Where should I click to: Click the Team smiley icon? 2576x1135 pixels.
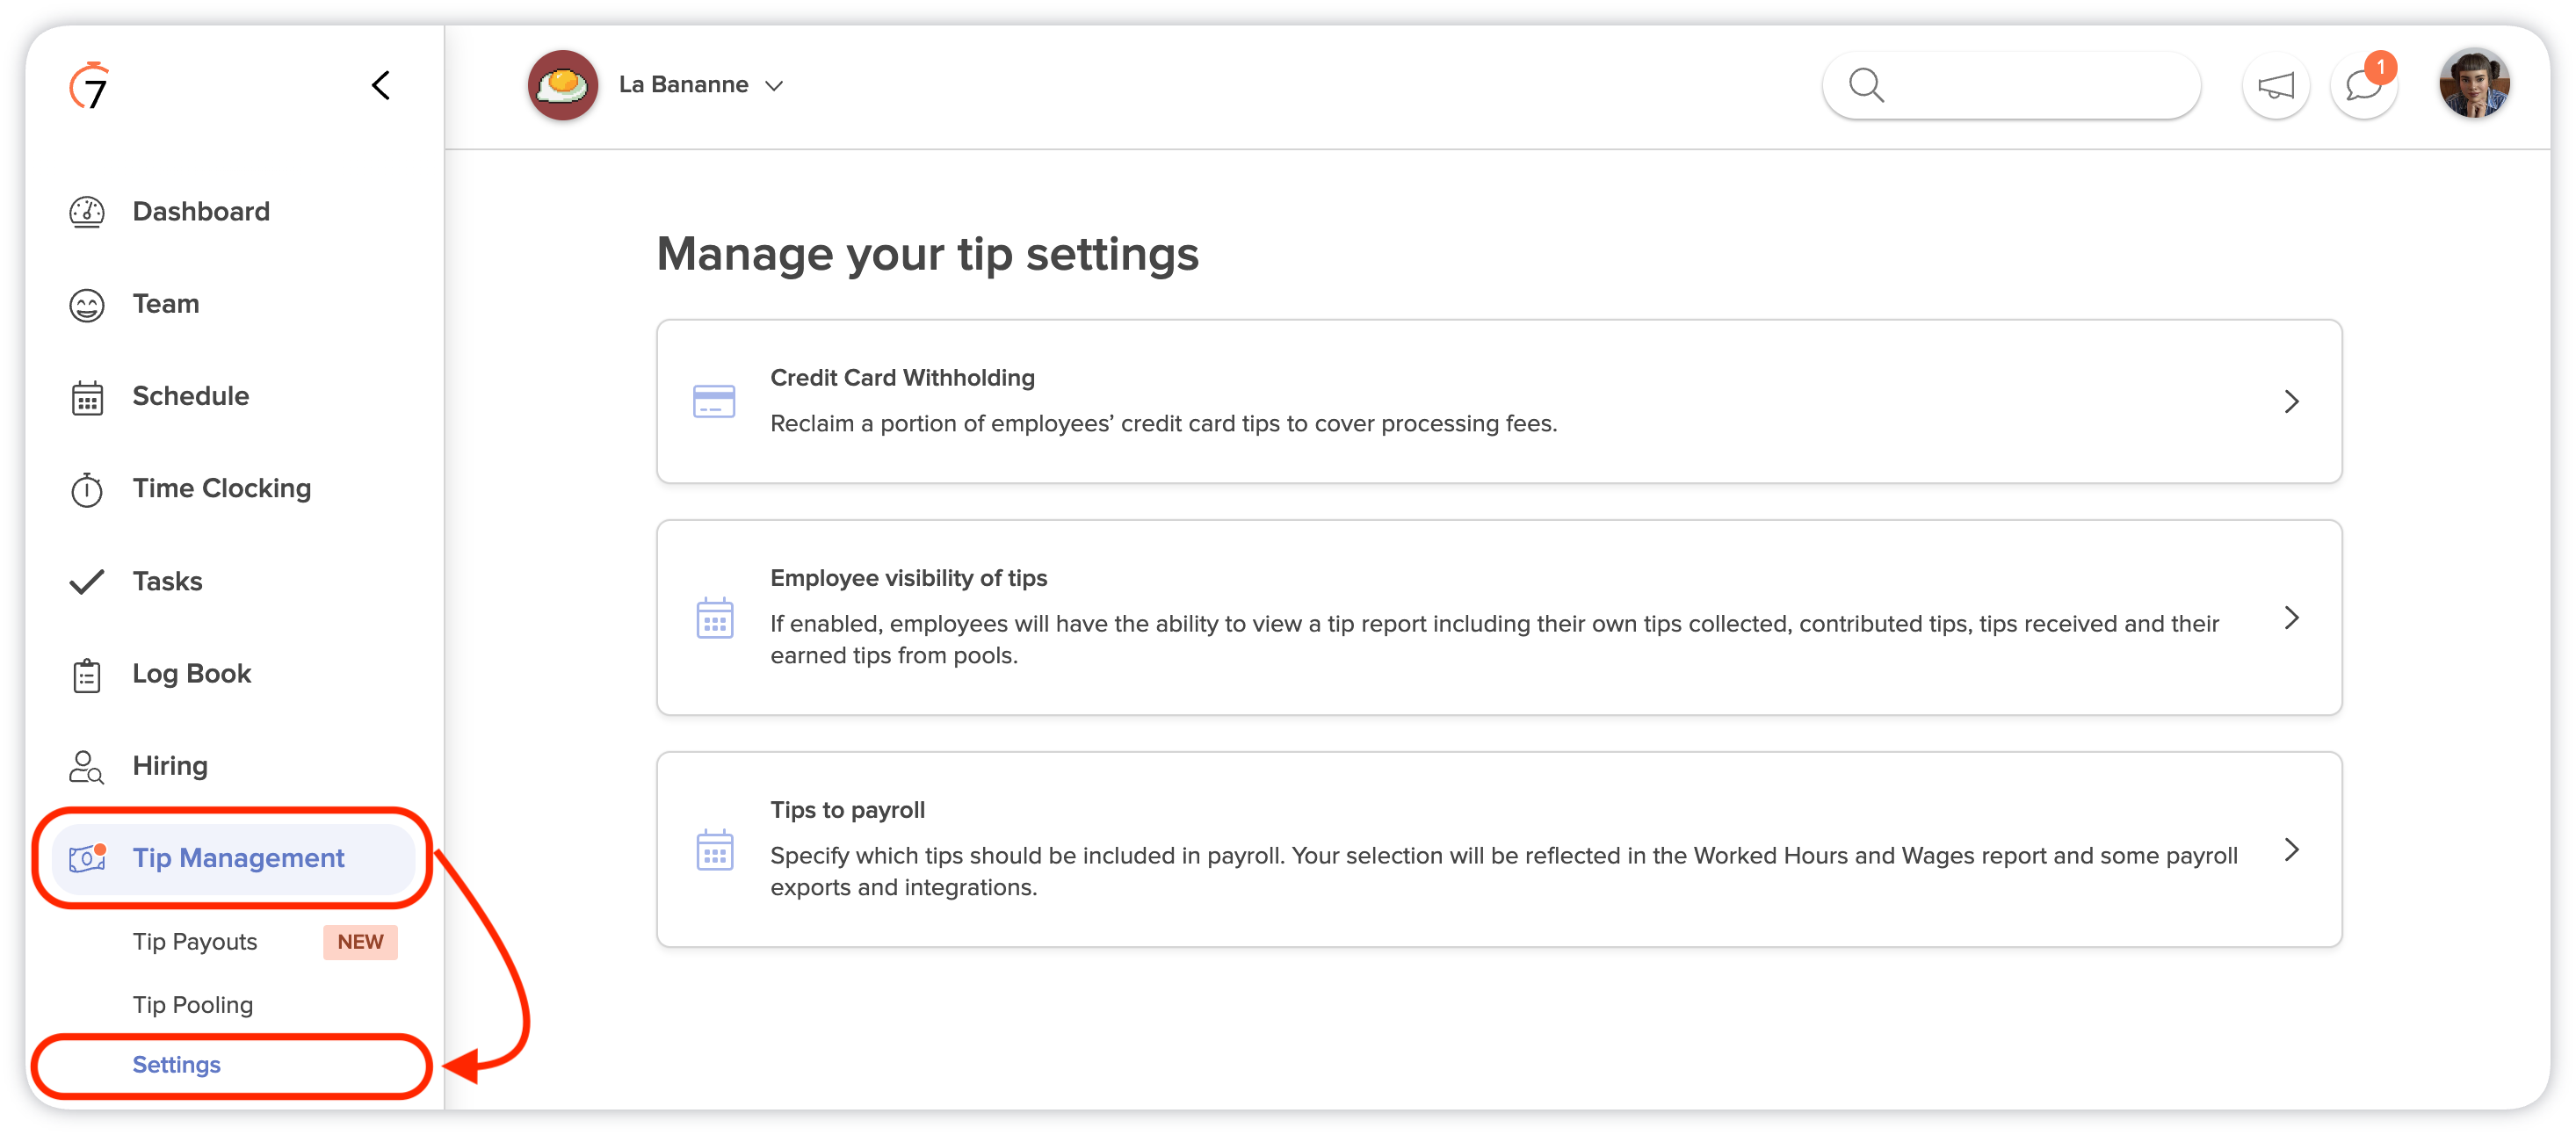[87, 305]
